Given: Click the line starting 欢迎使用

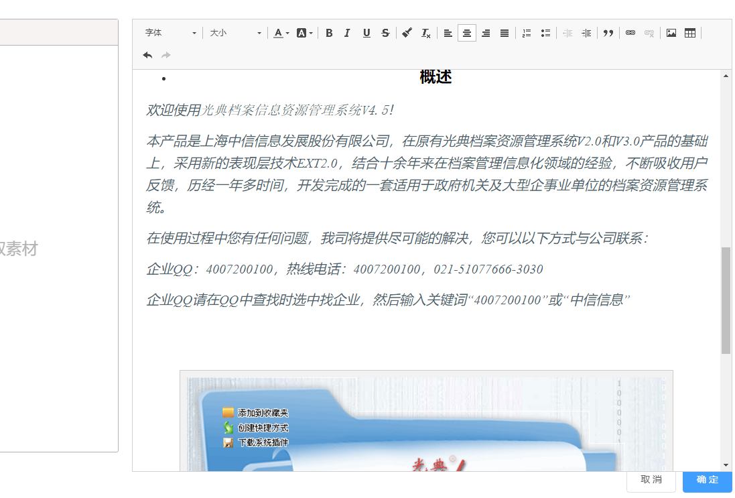Looking at the screenshot, I should 269,110.
